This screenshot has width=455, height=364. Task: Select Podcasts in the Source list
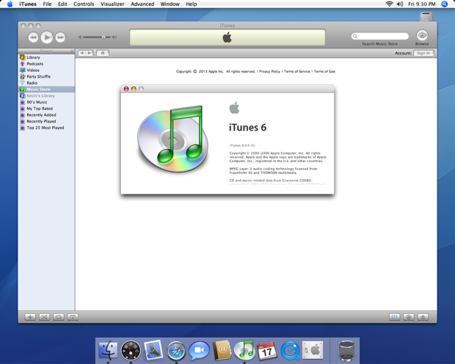click(46, 64)
